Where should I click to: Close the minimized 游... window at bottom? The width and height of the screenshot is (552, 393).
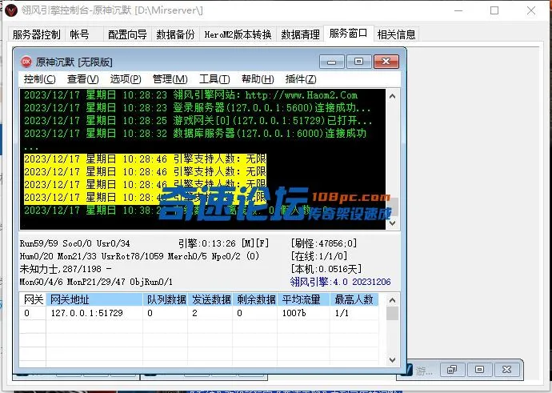point(507,370)
